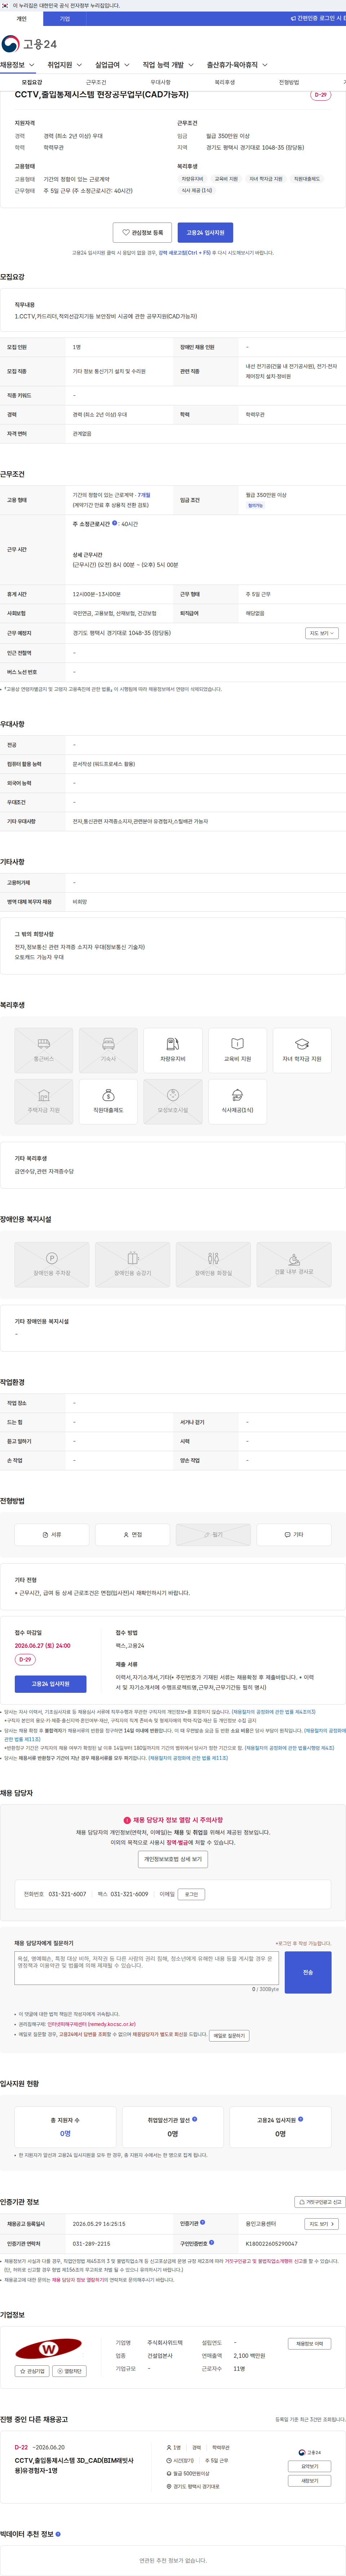Click the 장애인용 주차장 facility icon
The width and height of the screenshot is (346, 2576).
click(52, 1265)
